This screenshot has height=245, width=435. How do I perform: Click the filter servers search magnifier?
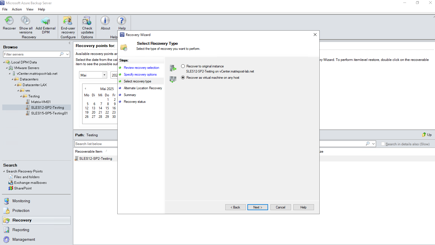[61, 54]
